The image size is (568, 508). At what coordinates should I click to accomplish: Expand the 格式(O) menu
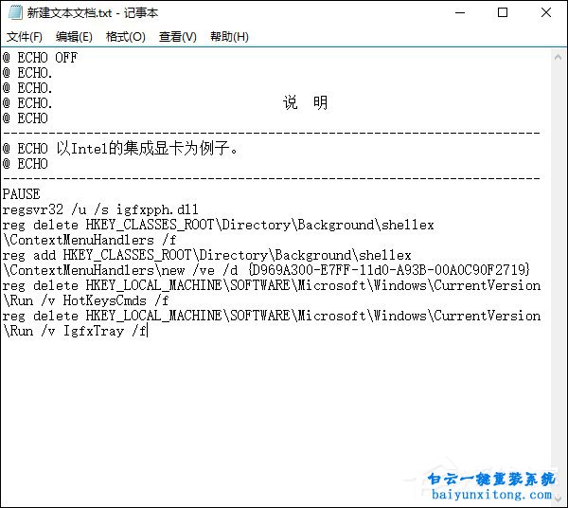[126, 37]
